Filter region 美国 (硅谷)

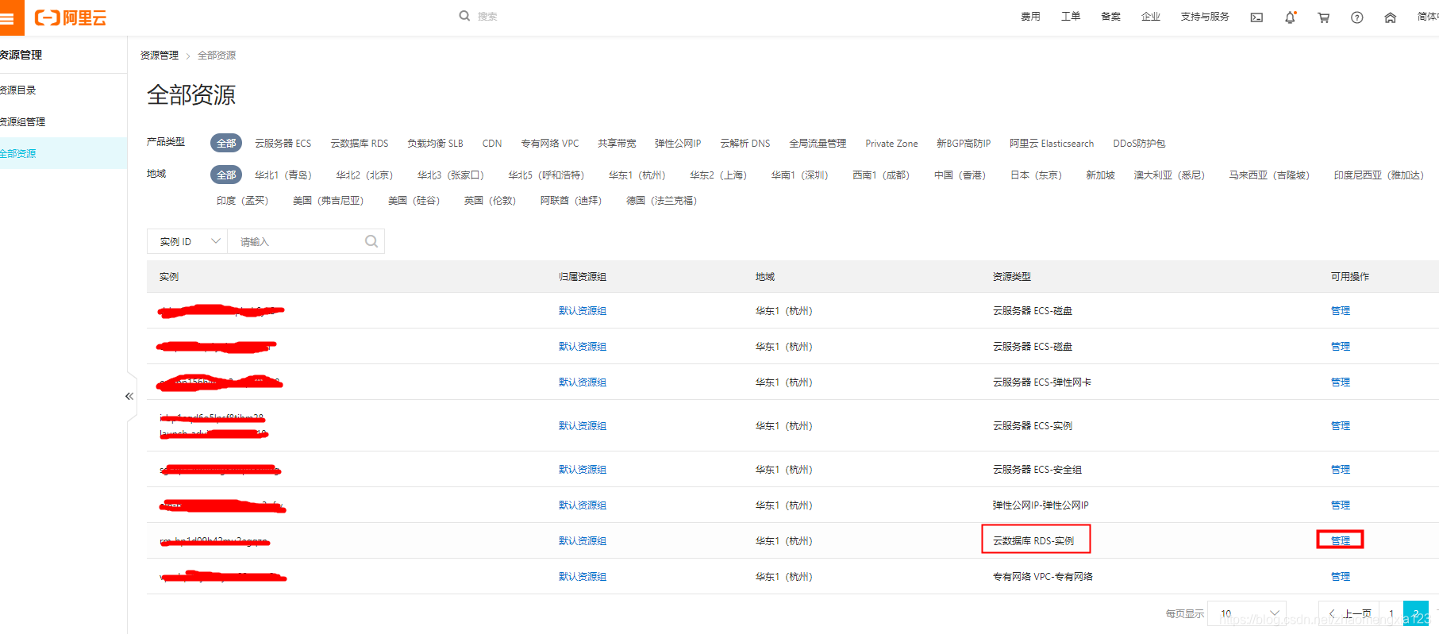tap(414, 201)
